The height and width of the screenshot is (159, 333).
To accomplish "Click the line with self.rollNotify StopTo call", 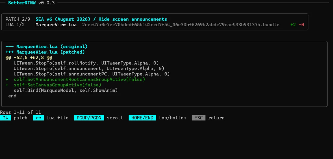I will coord(86,63).
